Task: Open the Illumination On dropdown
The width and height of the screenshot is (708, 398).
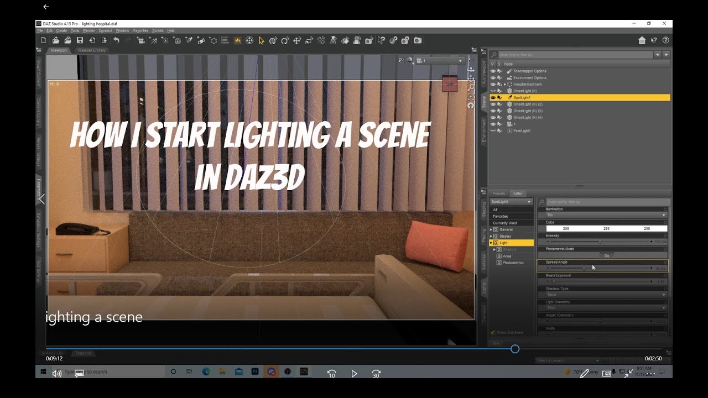Action: [606, 215]
